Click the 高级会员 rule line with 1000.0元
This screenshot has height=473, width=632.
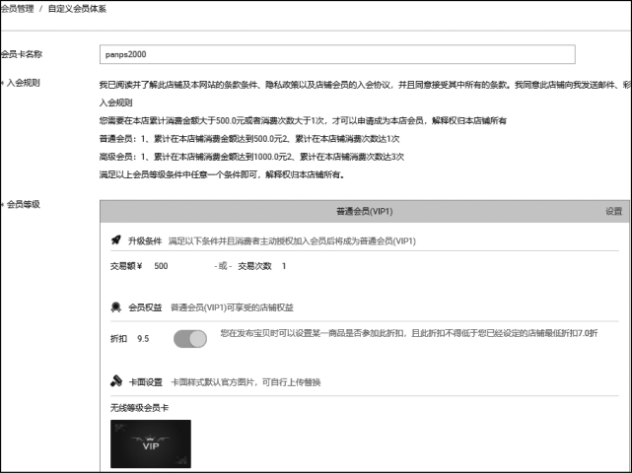tap(252, 157)
